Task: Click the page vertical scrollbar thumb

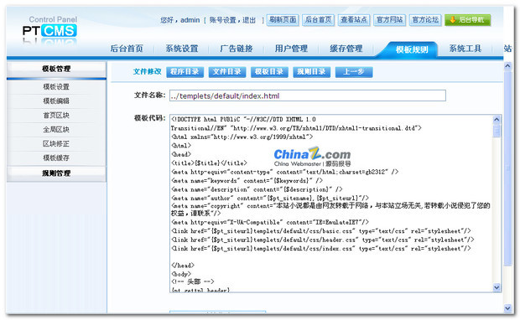Action: coord(507,168)
